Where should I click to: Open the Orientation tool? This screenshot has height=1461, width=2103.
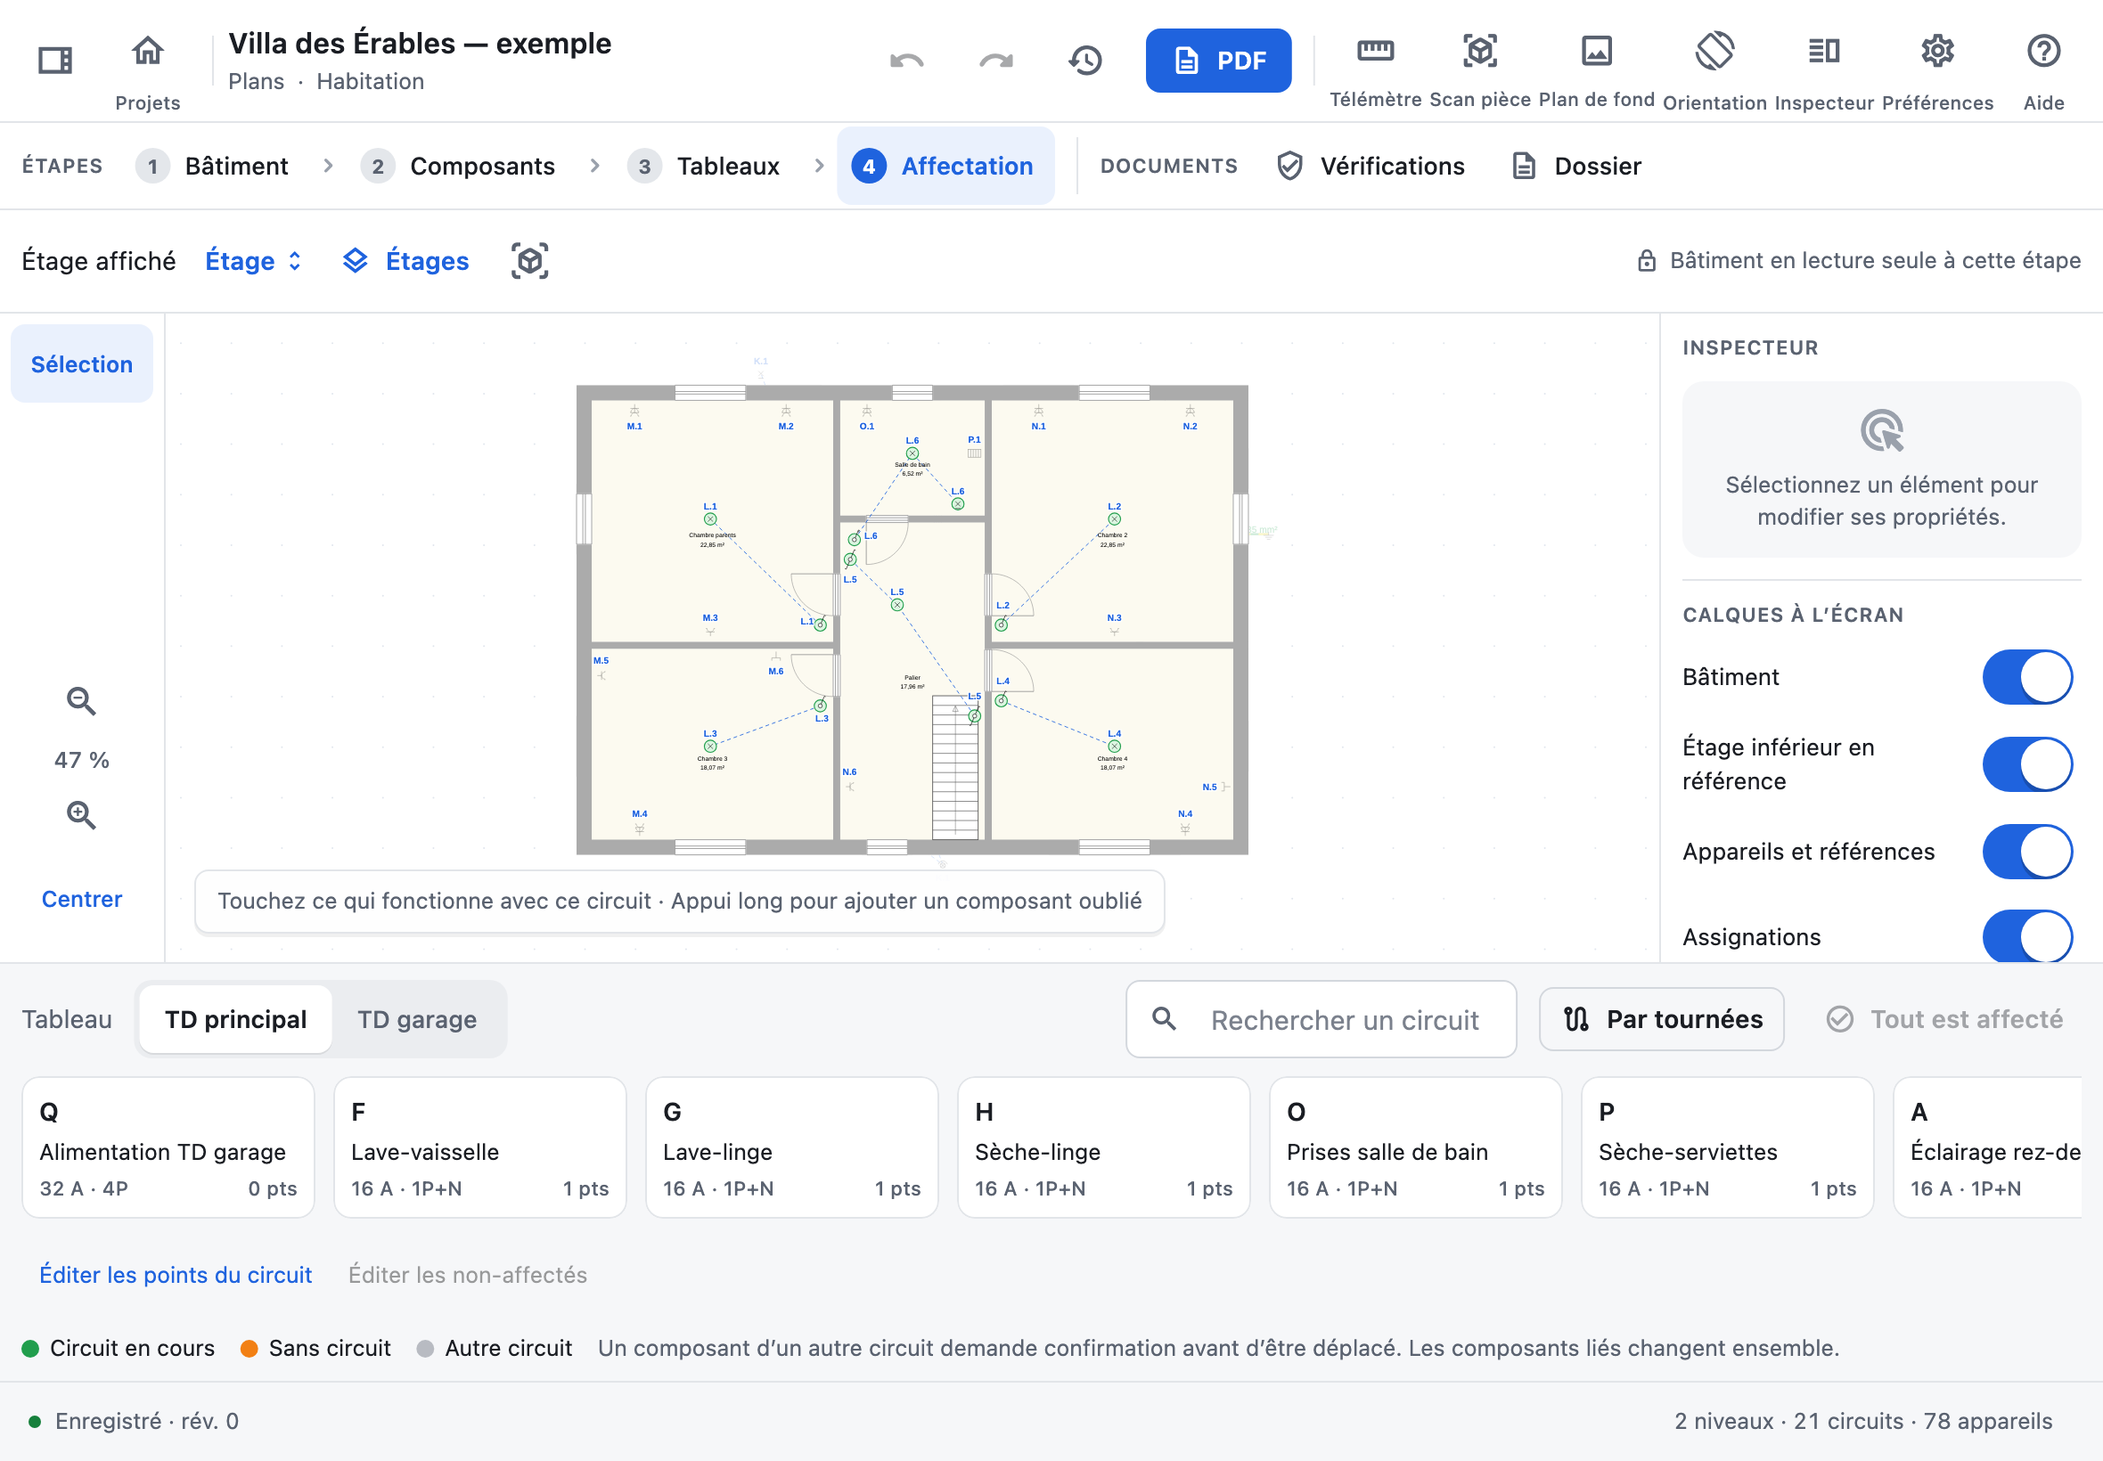click(1714, 52)
